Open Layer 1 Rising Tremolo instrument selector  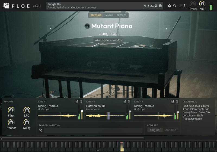click(x=48, y=106)
